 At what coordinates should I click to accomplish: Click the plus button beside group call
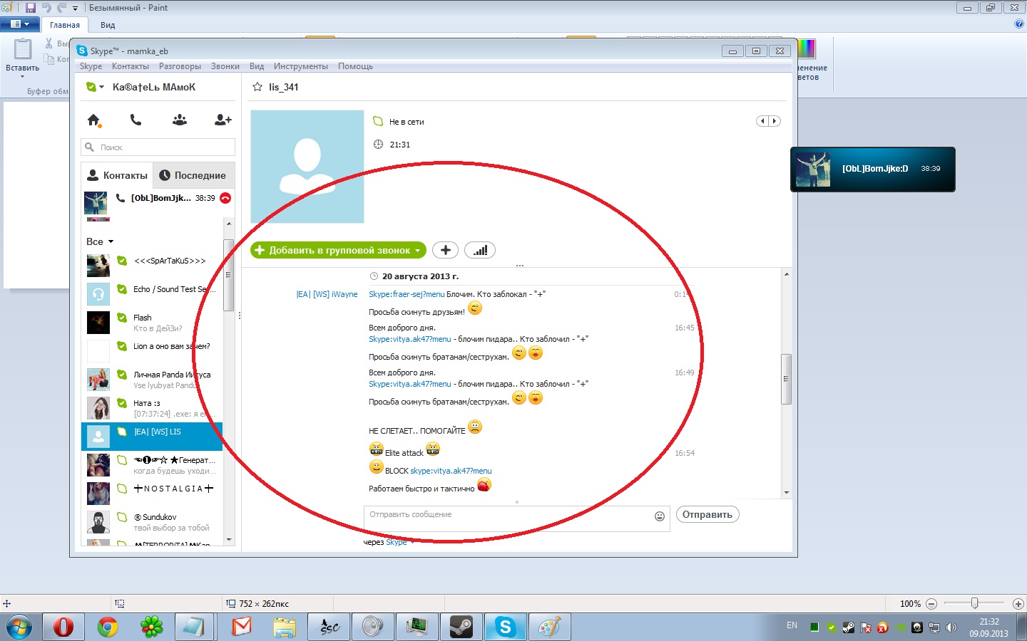point(445,250)
